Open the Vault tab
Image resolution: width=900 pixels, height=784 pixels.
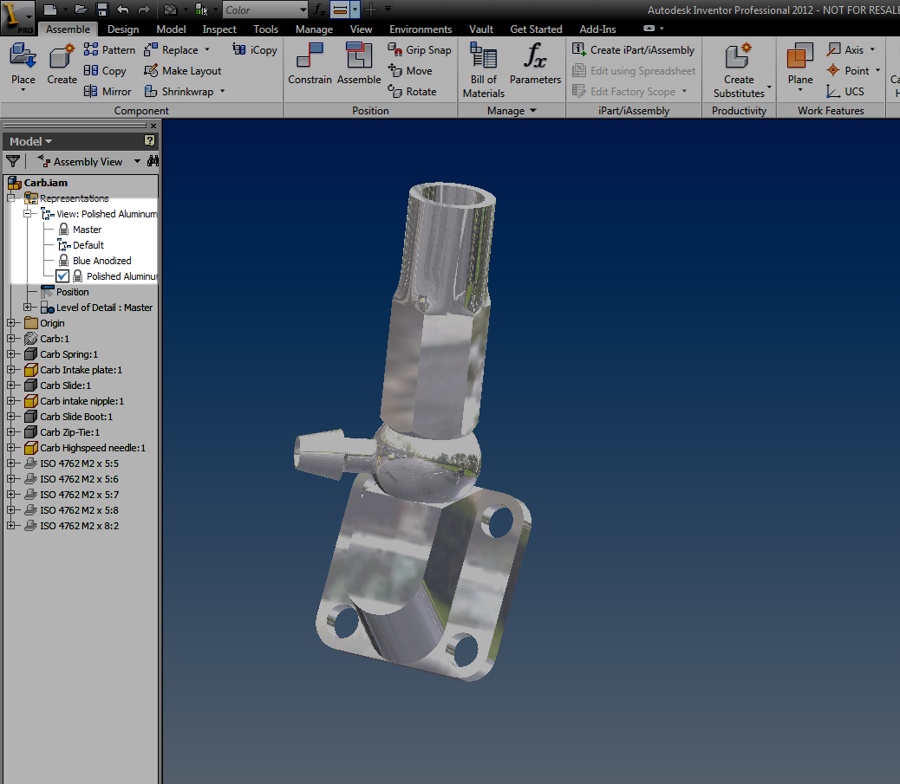coord(481,29)
